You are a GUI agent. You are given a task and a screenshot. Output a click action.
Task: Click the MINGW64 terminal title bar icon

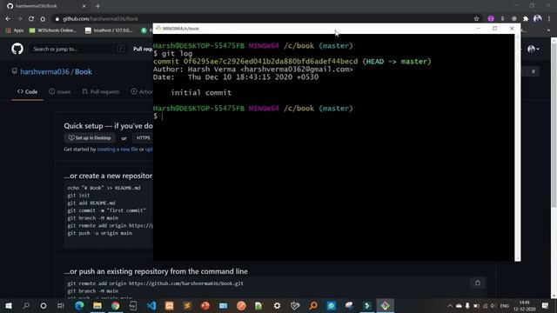(158, 29)
